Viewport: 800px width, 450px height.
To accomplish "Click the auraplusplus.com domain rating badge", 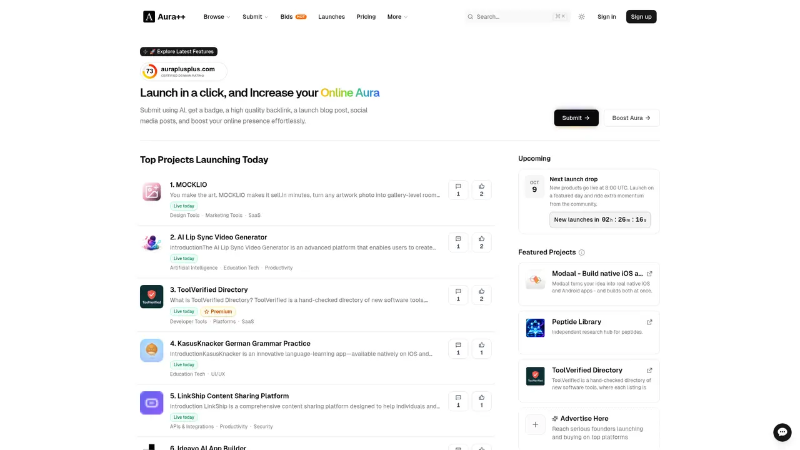I will (184, 71).
